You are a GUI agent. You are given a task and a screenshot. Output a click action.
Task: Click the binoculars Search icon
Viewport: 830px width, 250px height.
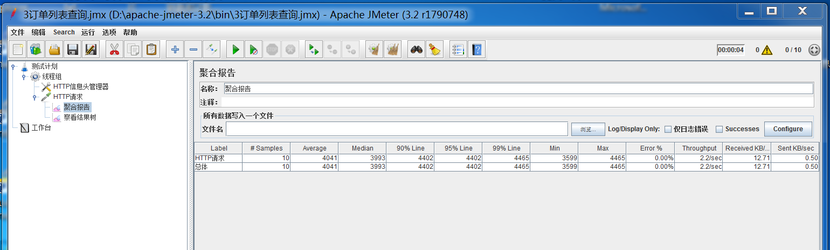click(417, 50)
